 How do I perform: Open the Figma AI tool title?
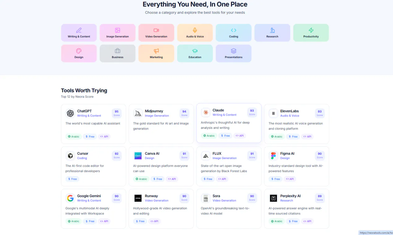(287, 153)
